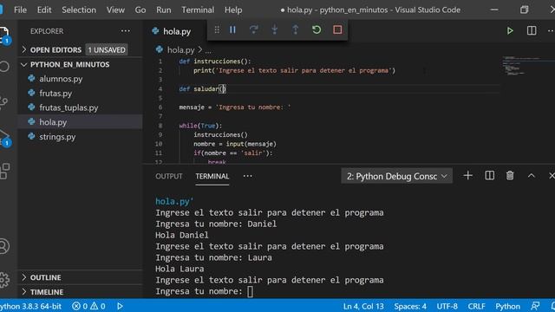
Task: Stop debugging with the red square
Action: coord(337,29)
